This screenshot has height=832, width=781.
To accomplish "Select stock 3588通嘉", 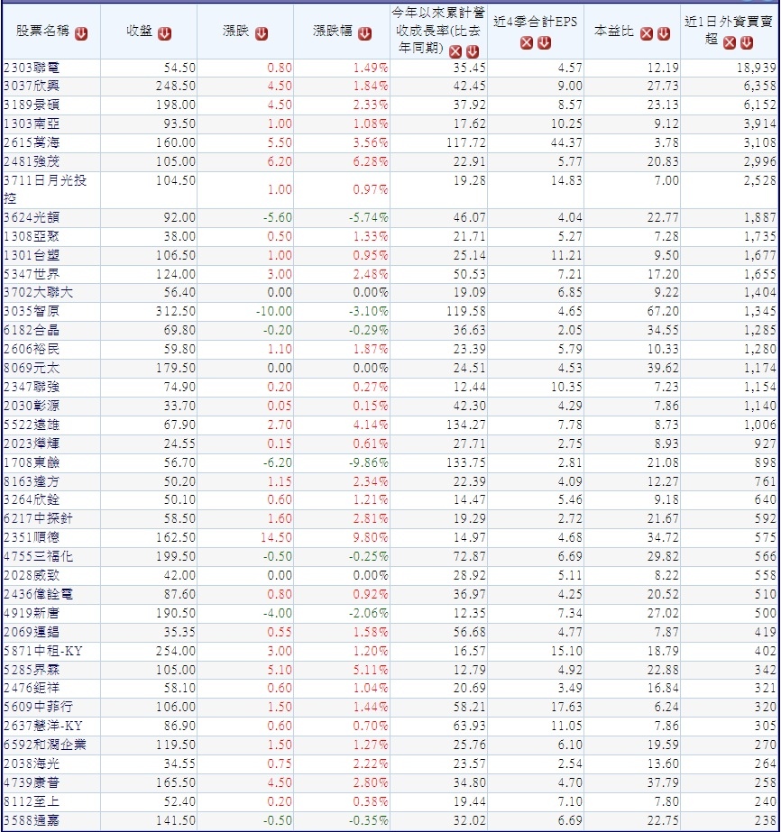I will tap(32, 821).
